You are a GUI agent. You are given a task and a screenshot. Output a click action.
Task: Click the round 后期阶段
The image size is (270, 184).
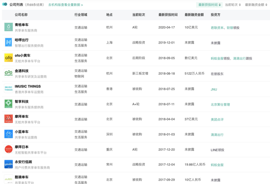point(138,58)
